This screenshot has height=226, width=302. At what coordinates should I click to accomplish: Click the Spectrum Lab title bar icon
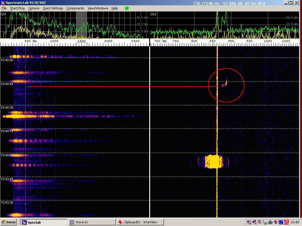click(3, 3)
